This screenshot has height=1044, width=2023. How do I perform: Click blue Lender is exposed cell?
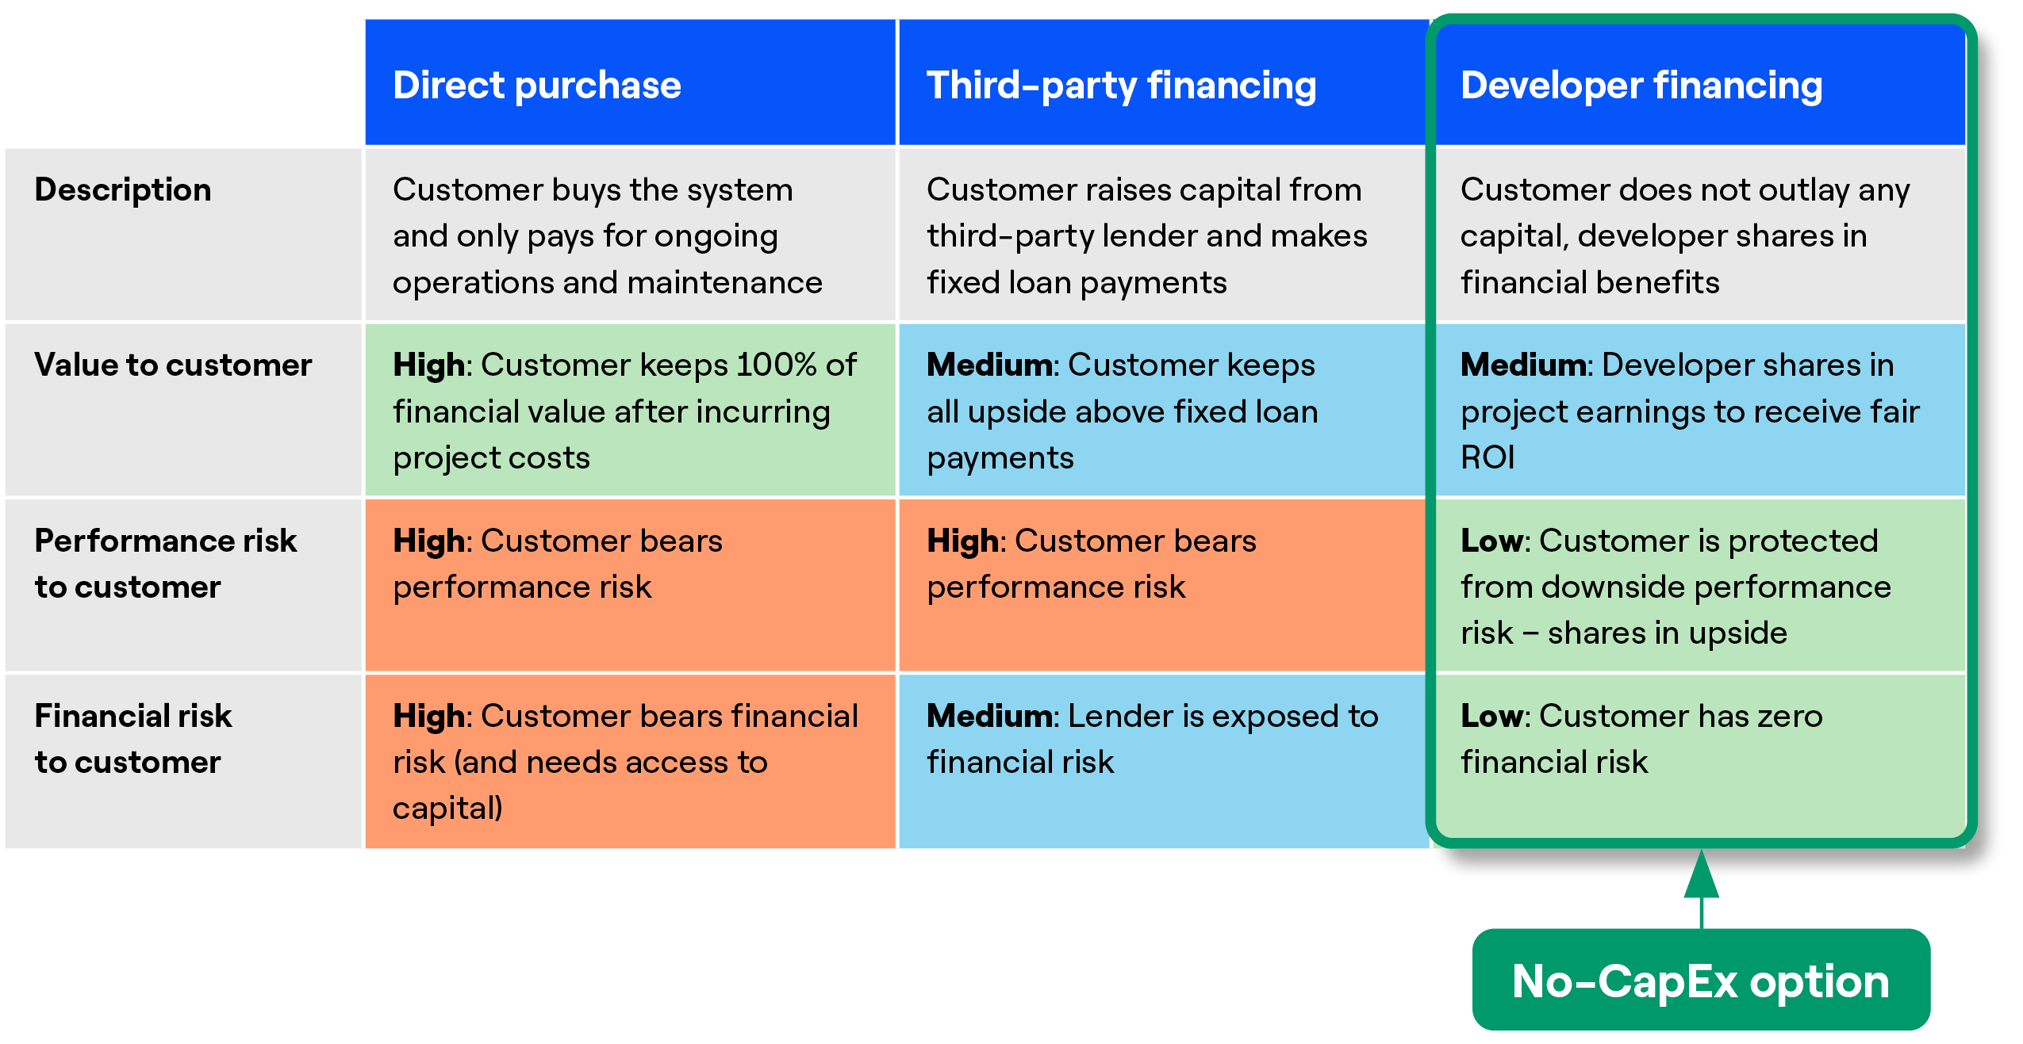1163,761
